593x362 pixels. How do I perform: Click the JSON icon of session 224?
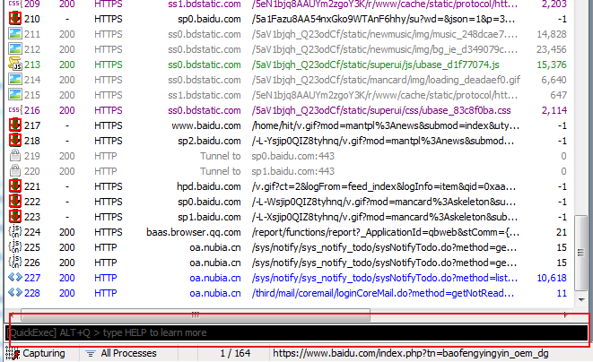(14, 231)
